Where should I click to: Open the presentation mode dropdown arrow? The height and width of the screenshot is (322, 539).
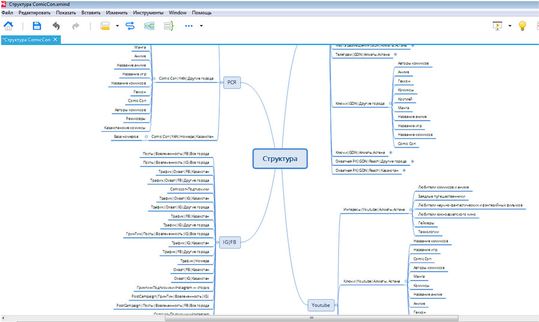coord(510,26)
